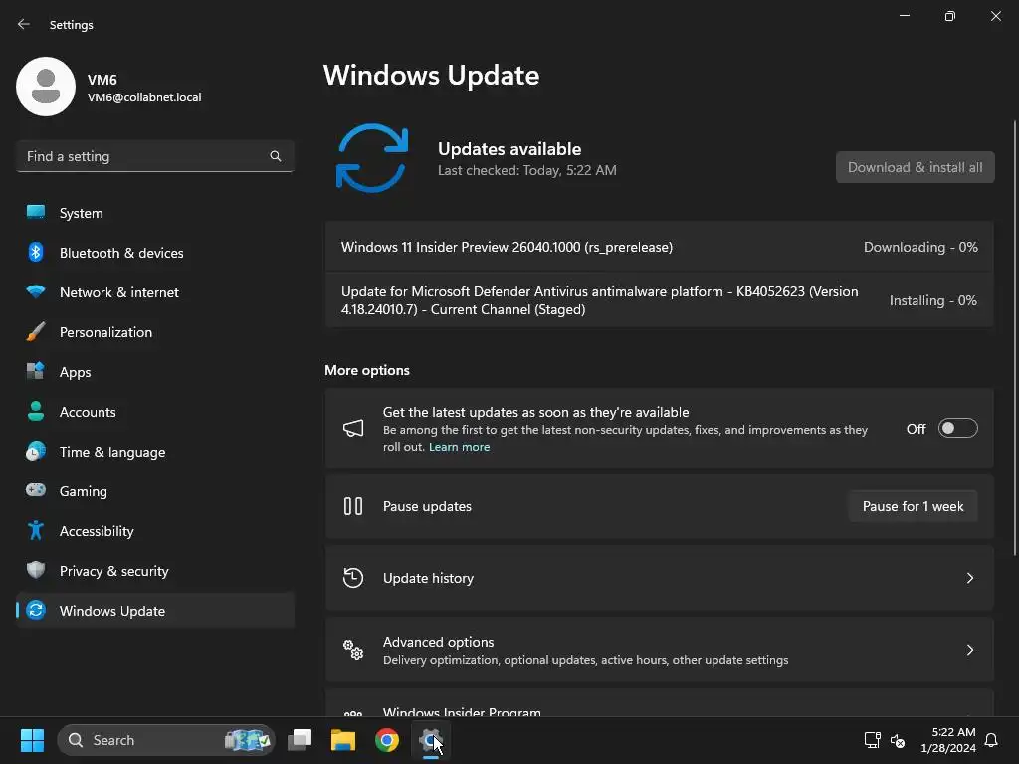Screen dimensions: 1019x764
Task: Click the large blue update sync icon
Action: coord(372,158)
